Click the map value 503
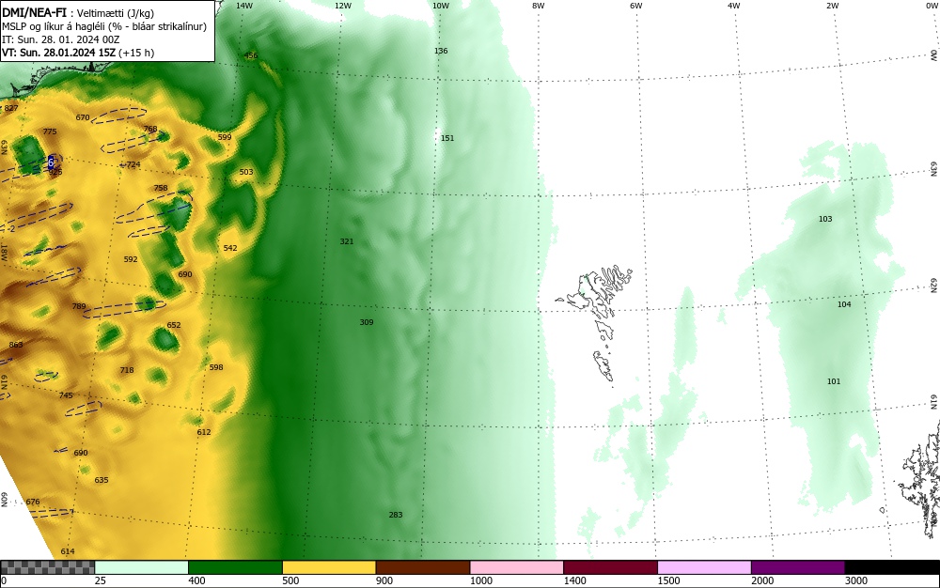The width and height of the screenshot is (940, 588). pyautogui.click(x=245, y=172)
